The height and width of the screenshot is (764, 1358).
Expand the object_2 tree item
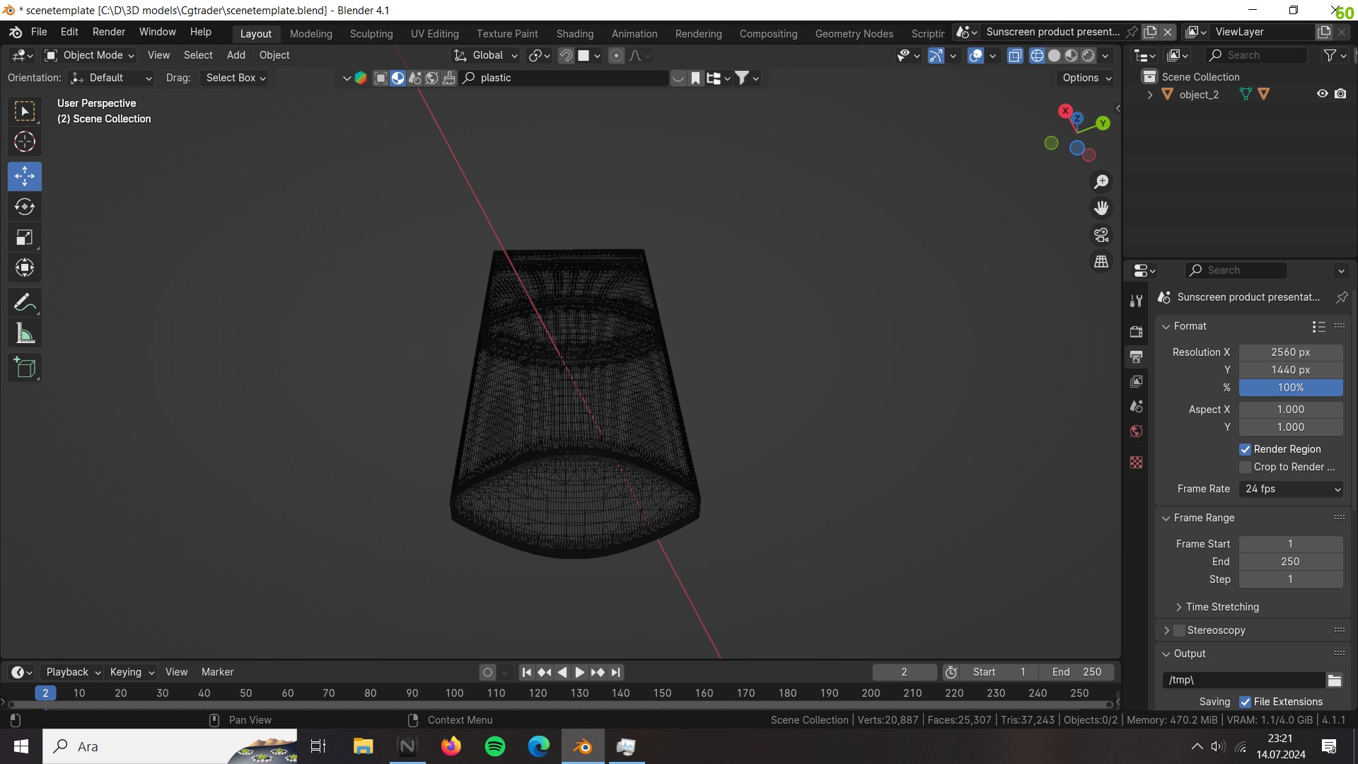1150,95
